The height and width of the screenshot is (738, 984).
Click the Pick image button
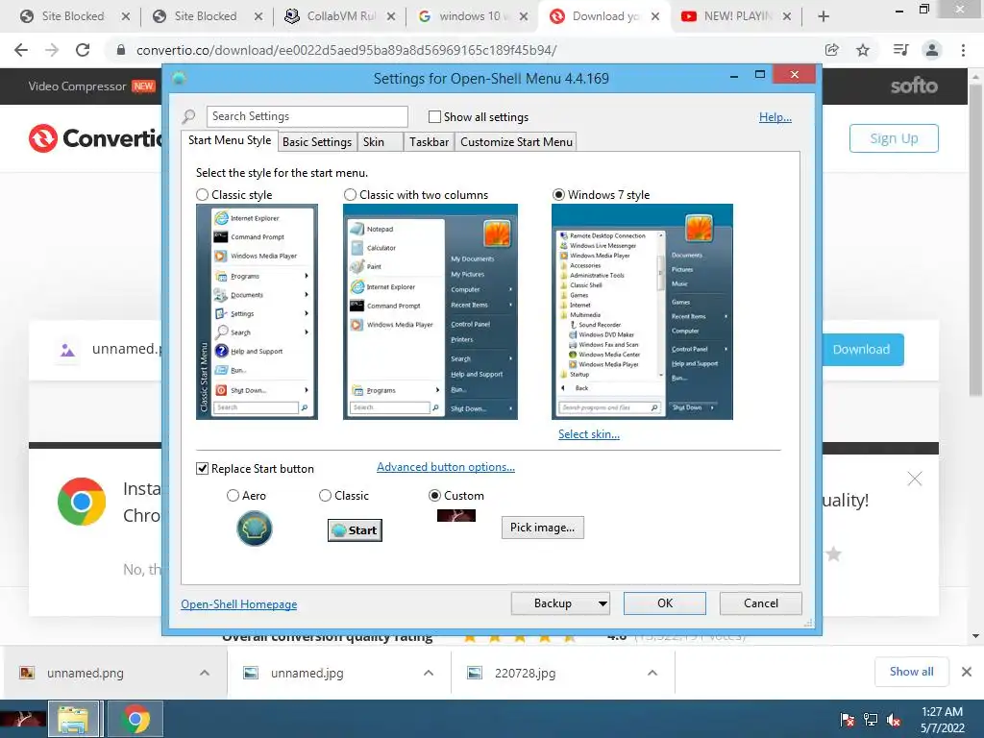pos(542,528)
